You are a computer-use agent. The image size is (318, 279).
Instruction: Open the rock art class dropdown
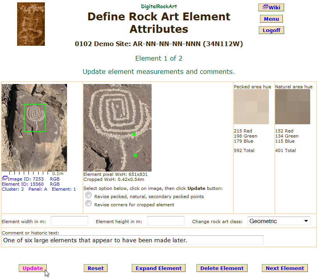click(x=279, y=221)
